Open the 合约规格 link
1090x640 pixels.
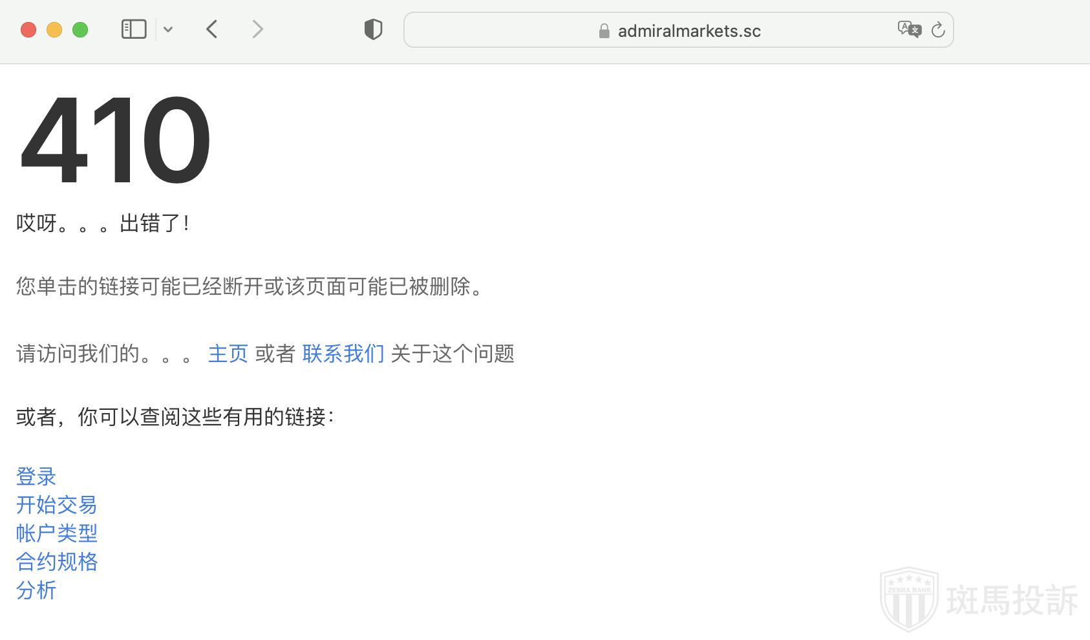(x=56, y=562)
